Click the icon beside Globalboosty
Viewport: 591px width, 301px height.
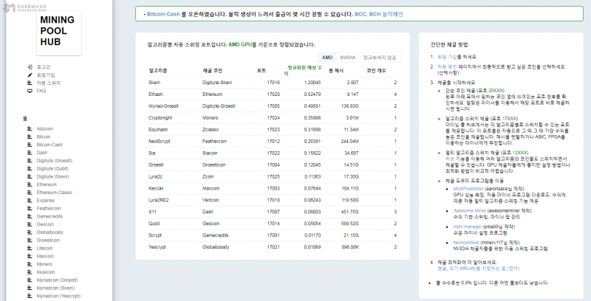click(30, 232)
